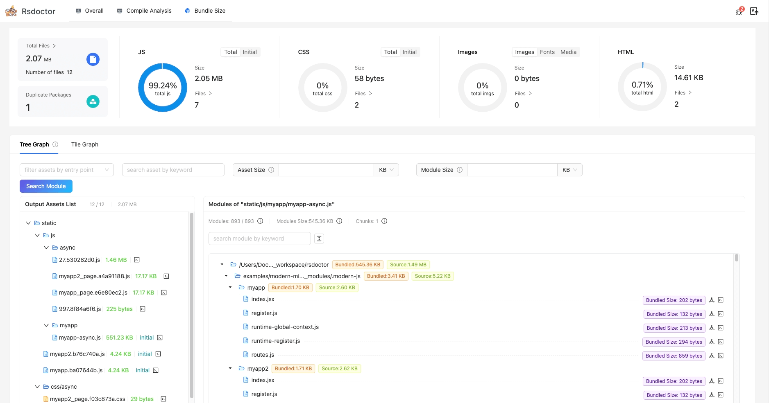Click the Module Size info icon
The width and height of the screenshot is (769, 403).
tap(460, 170)
